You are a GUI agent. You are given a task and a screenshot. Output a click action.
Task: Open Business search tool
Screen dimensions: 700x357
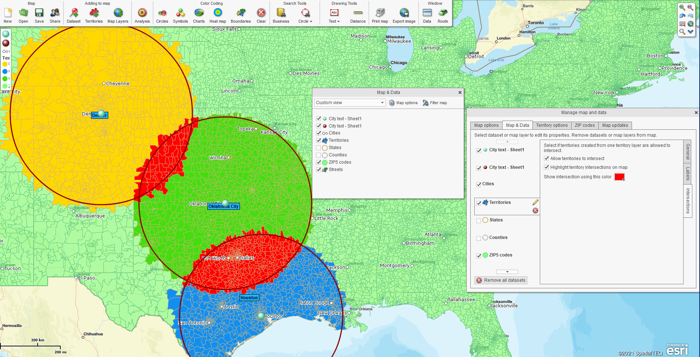pos(281,16)
